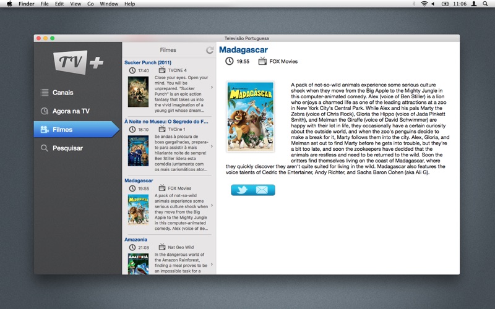The image size is (495, 309).
Task: Click the clock icon beside 17:40
Action: (x=132, y=70)
